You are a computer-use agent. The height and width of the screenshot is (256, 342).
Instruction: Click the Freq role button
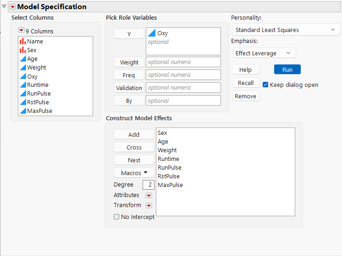pyautogui.click(x=129, y=75)
